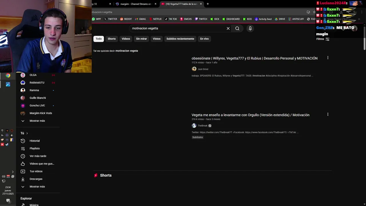Select the En vivo filter chip
The width and height of the screenshot is (366, 206).
[204, 39]
